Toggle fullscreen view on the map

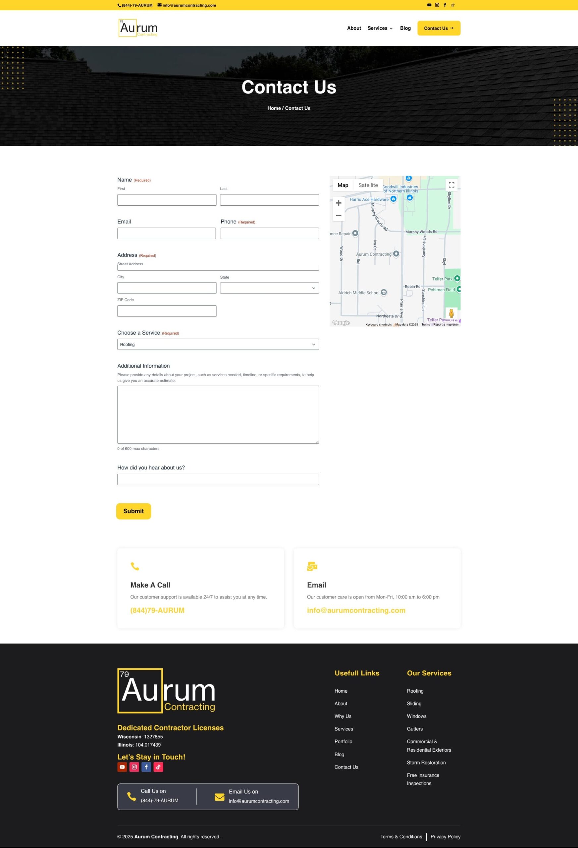tap(451, 185)
